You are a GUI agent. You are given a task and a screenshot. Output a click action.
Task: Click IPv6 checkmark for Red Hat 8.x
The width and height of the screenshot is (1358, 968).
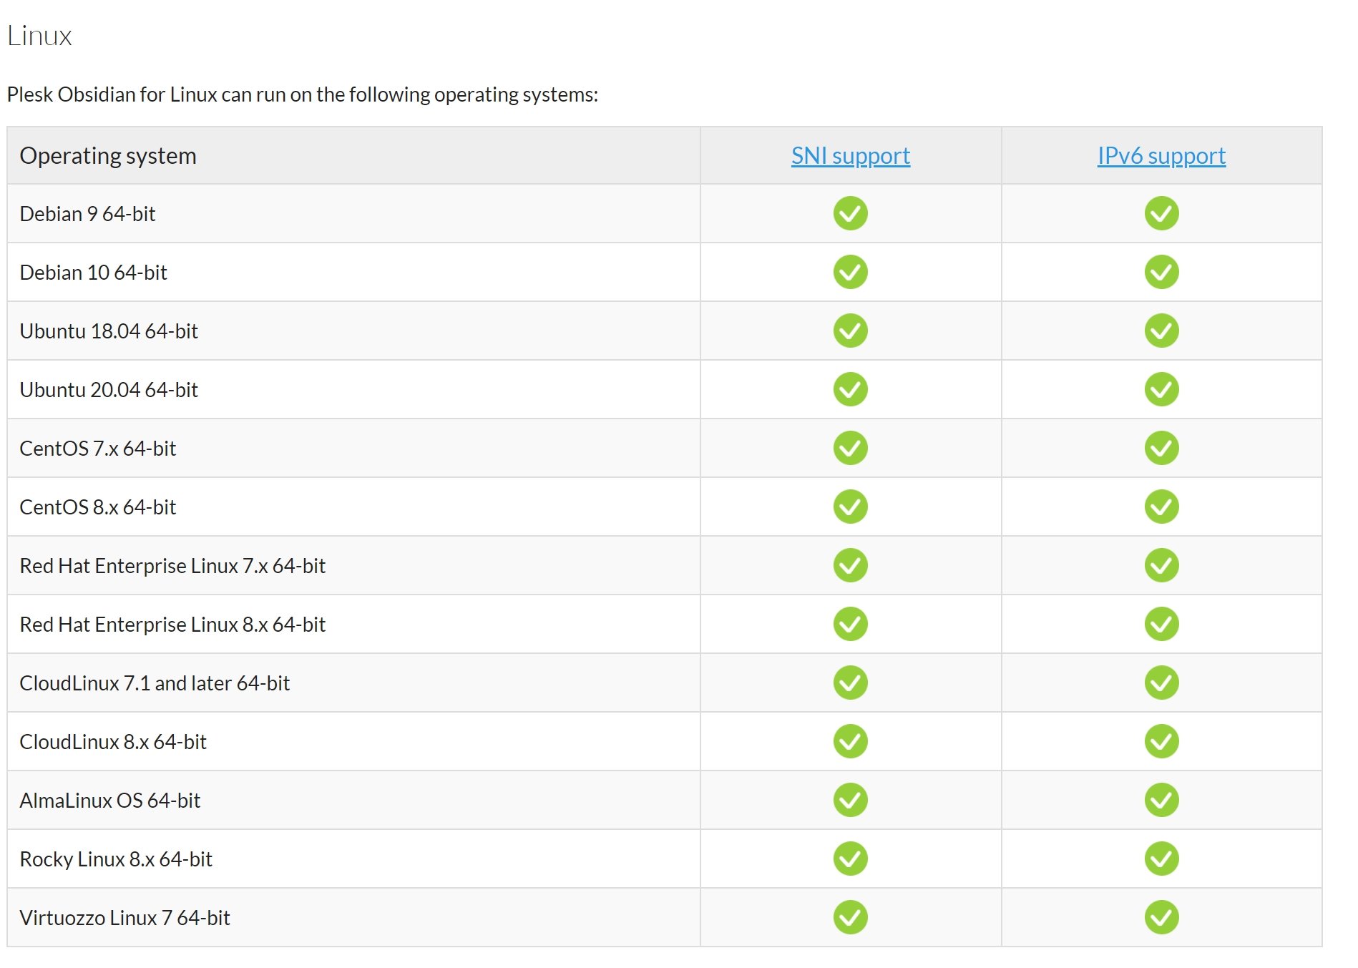[1161, 624]
